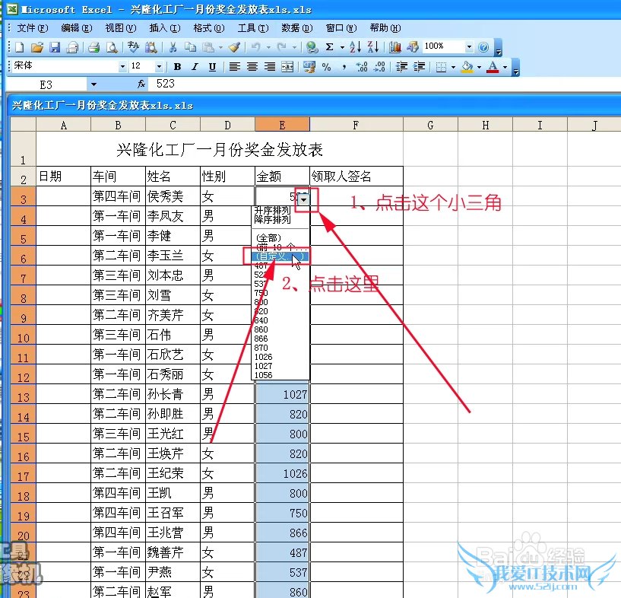Open the font name dropdown 宋体

[x=122, y=67]
